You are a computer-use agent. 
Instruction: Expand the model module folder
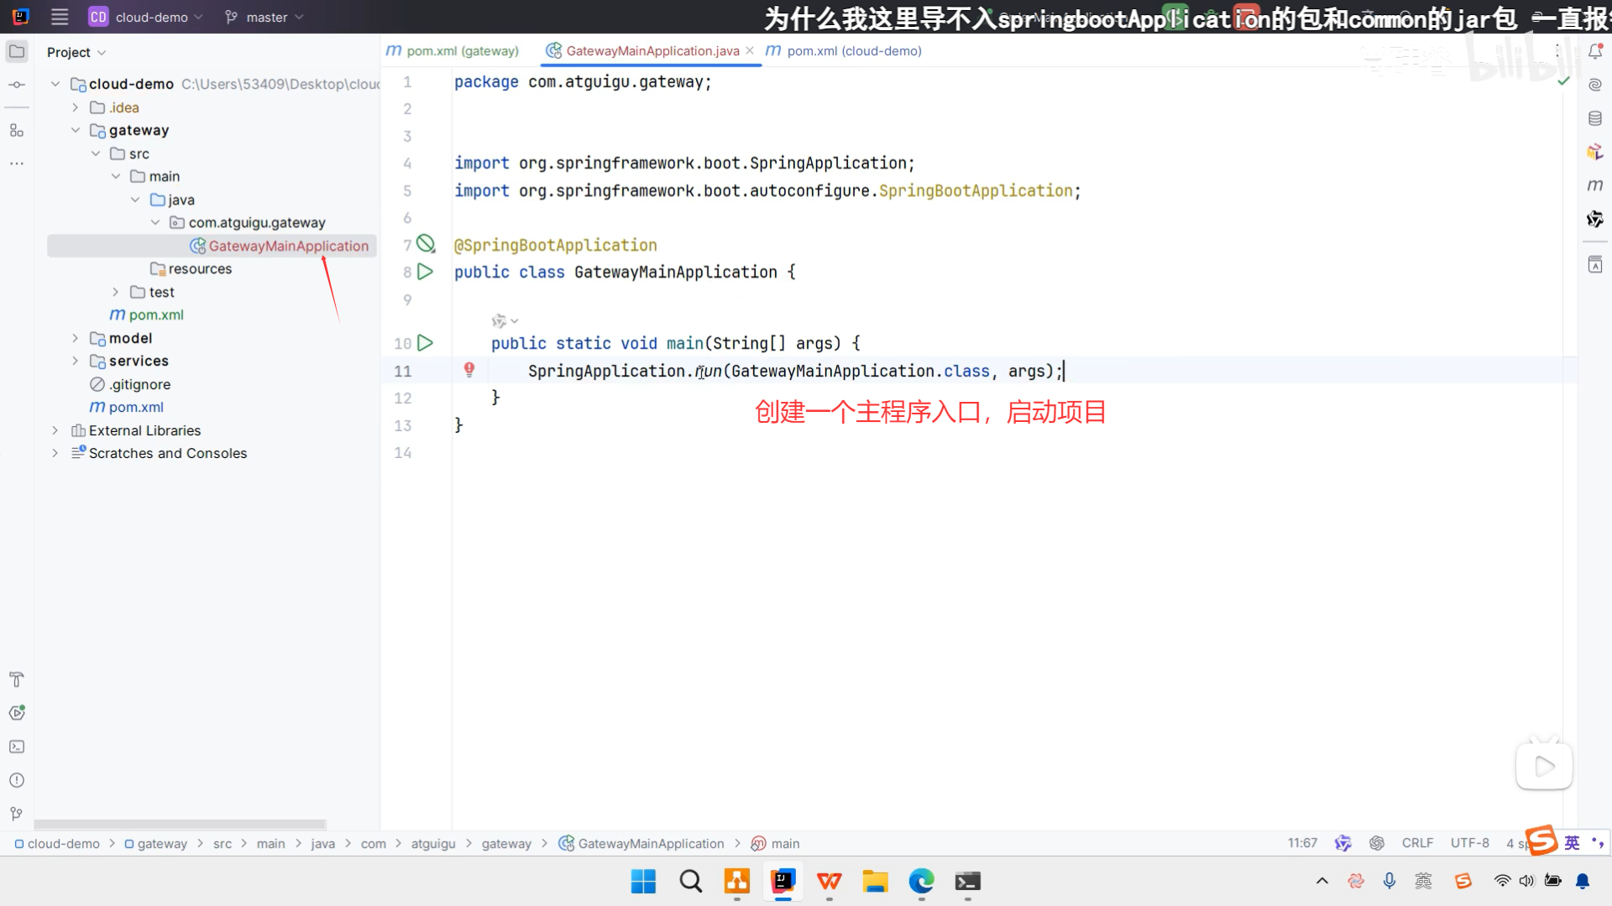click(x=76, y=338)
